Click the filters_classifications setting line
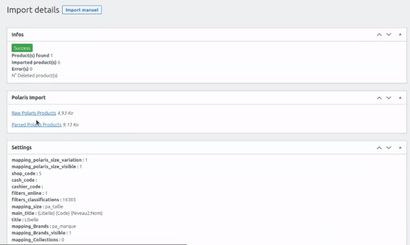The image size is (410, 245). [44, 200]
